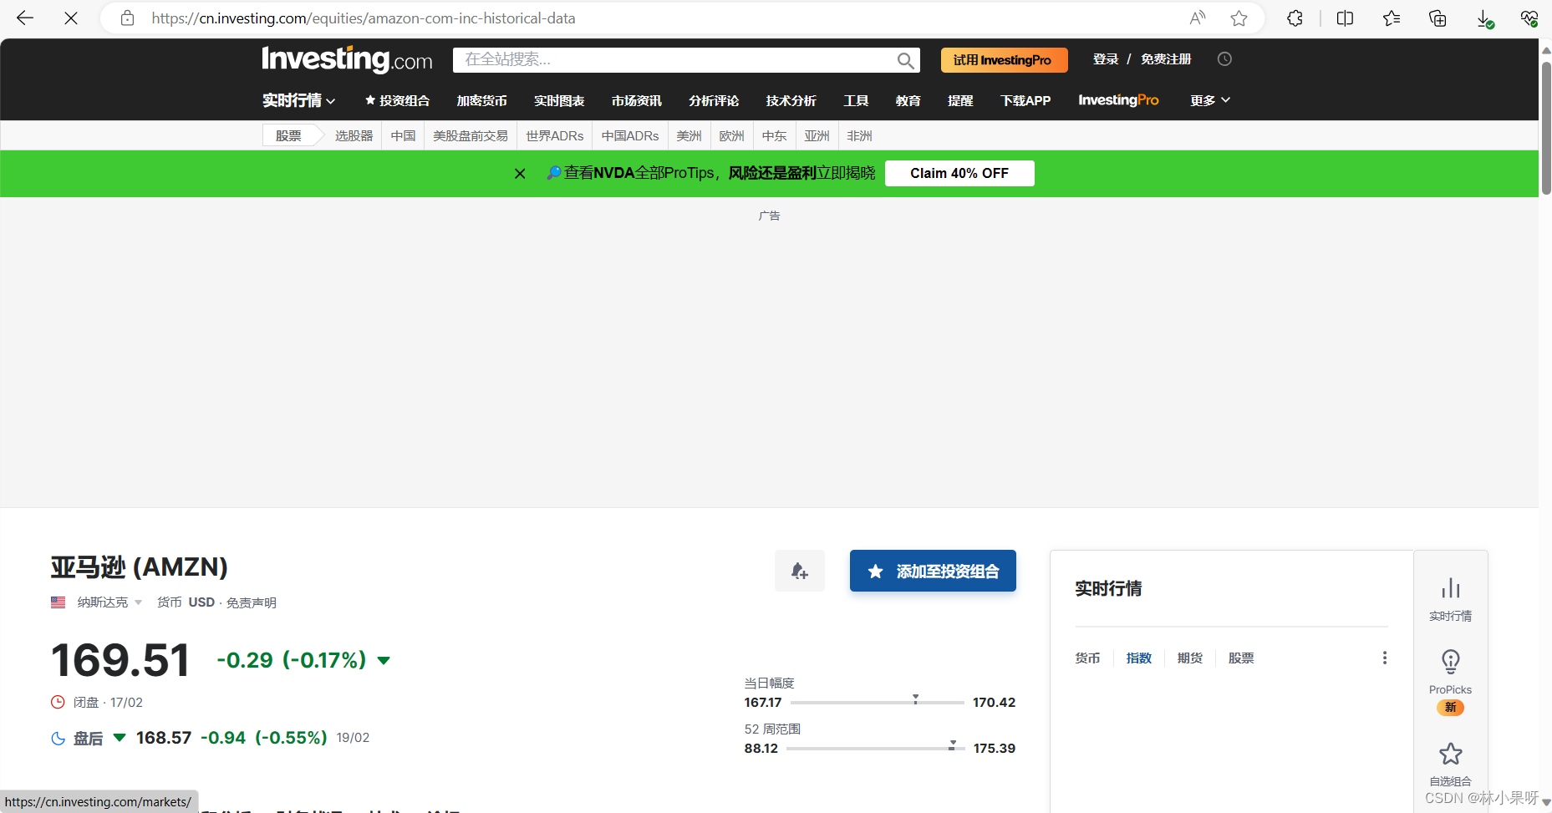1552x813 pixels.
Task: View site info via lock icon
Action: [127, 18]
